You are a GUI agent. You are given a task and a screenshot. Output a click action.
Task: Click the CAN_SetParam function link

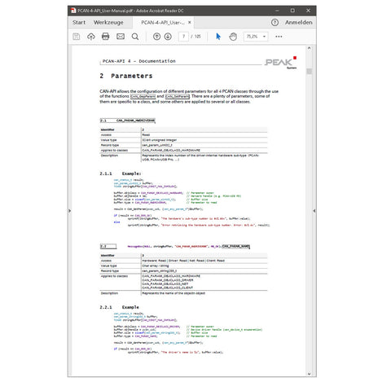177,96
